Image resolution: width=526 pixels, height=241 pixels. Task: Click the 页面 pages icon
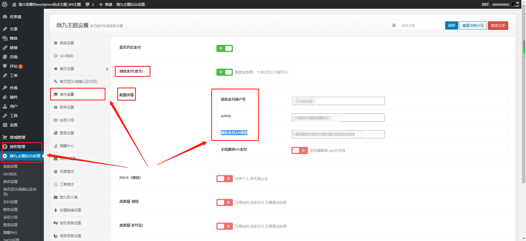click(5, 57)
